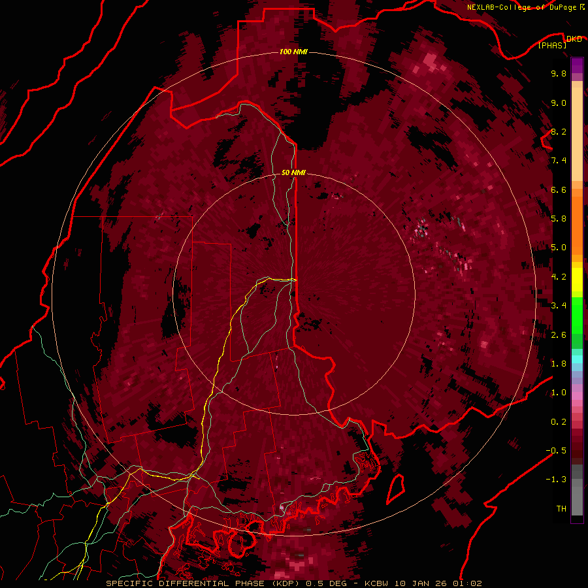Click the "KCBW" radar station identifier
Image resolution: width=588 pixels, height=588 pixels.
376,583
